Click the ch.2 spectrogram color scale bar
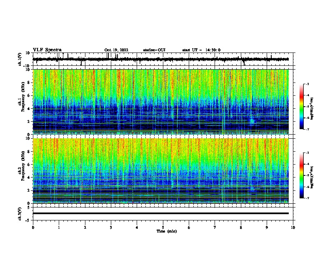The height and width of the screenshot is (255, 330). click(x=301, y=175)
